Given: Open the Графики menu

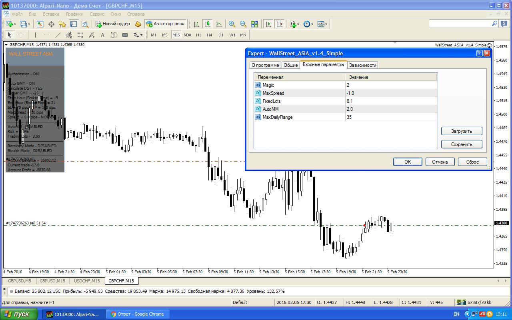Looking at the screenshot, I should point(75,14).
